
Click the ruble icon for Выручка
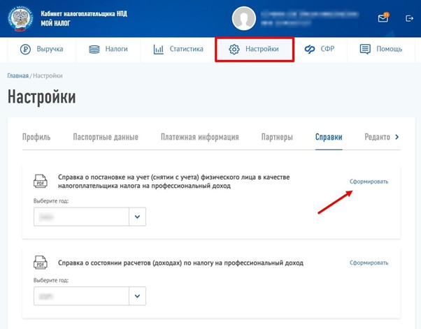25,49
